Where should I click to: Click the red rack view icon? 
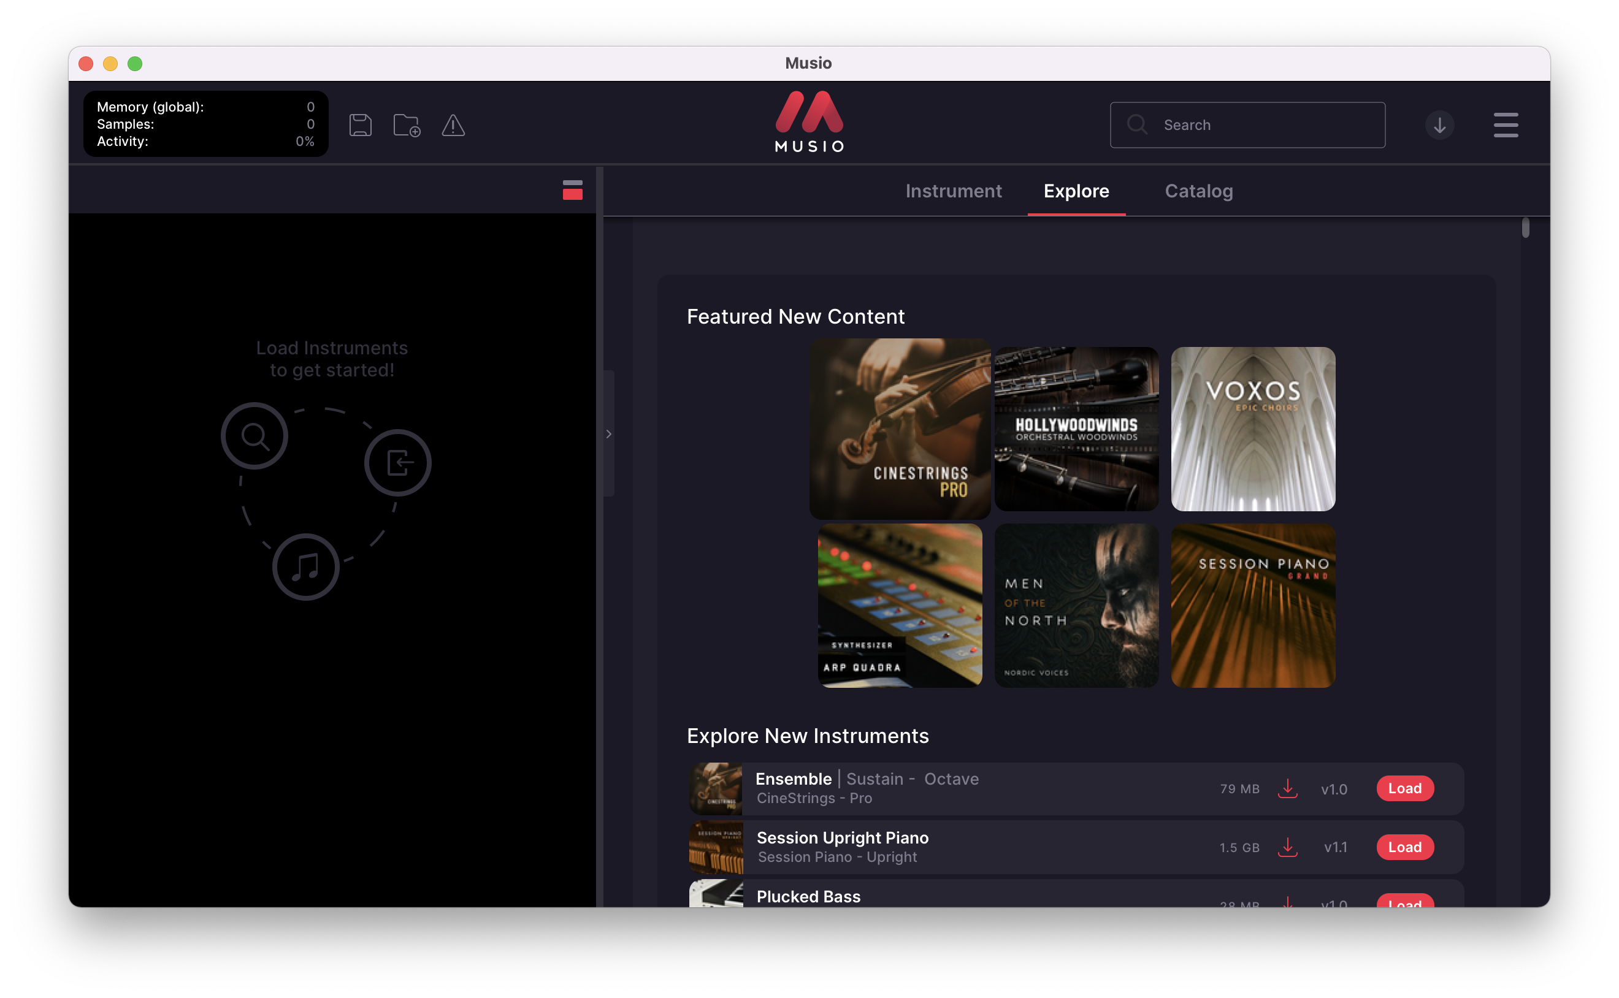point(572,190)
